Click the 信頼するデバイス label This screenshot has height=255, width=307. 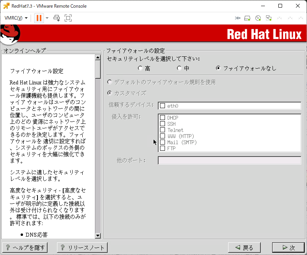point(131,105)
